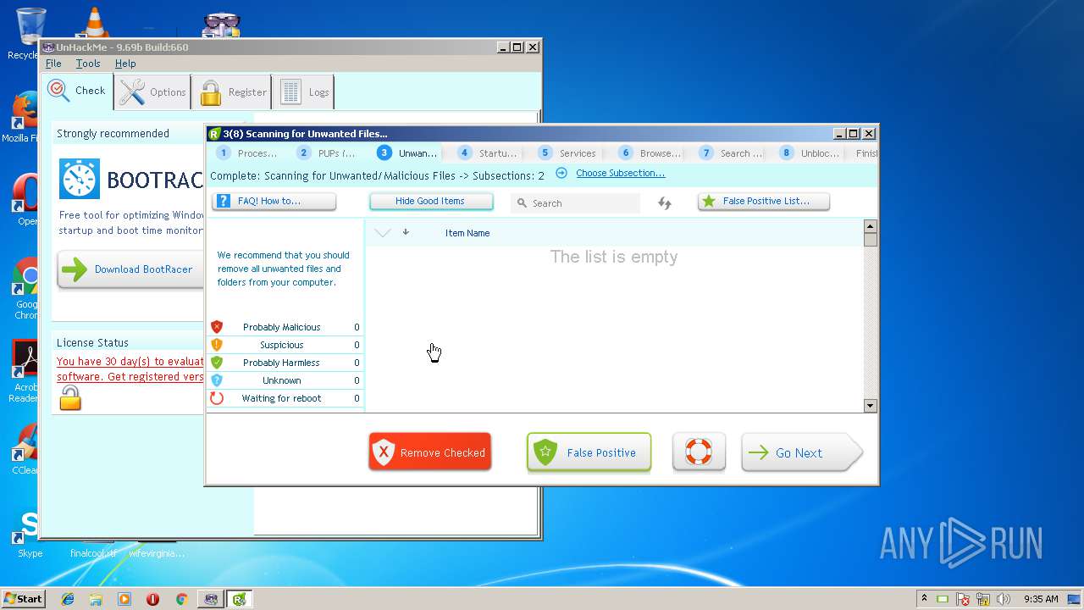Image resolution: width=1084 pixels, height=610 pixels.
Task: Click the results list scrollbar up arrow
Action: tap(870, 226)
